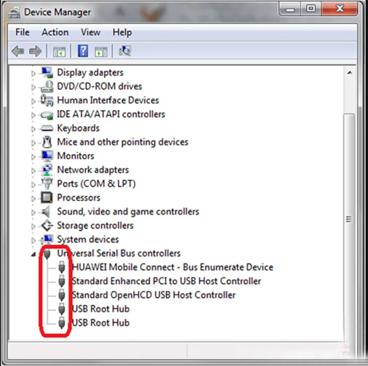
Task: Open the Action menu
Action: (55, 32)
